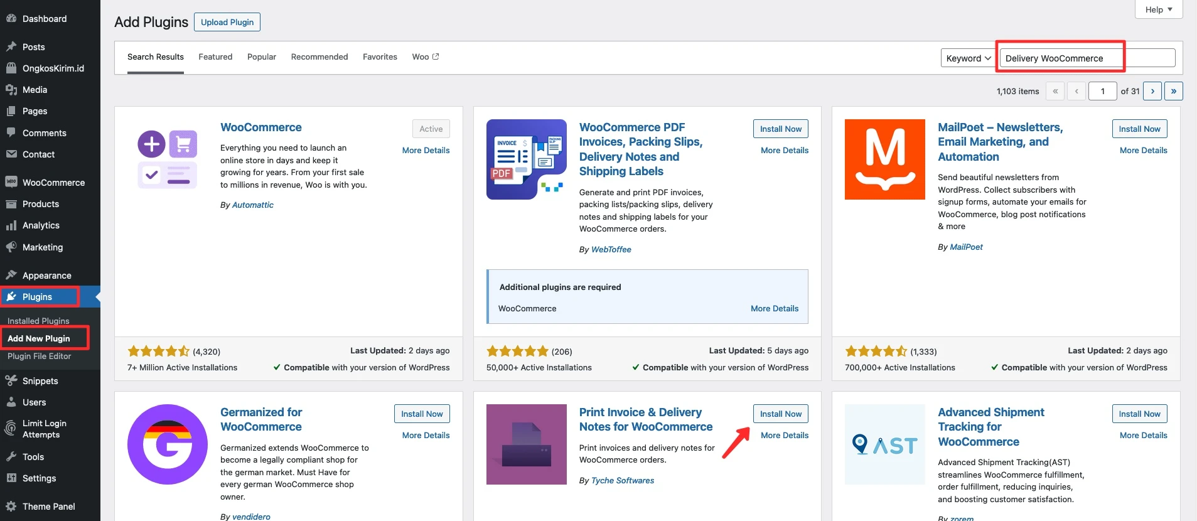Switch to the Popular tab

(x=262, y=56)
